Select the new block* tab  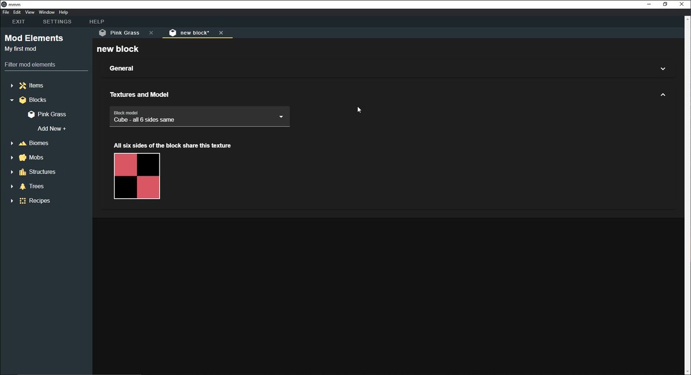pyautogui.click(x=198, y=33)
